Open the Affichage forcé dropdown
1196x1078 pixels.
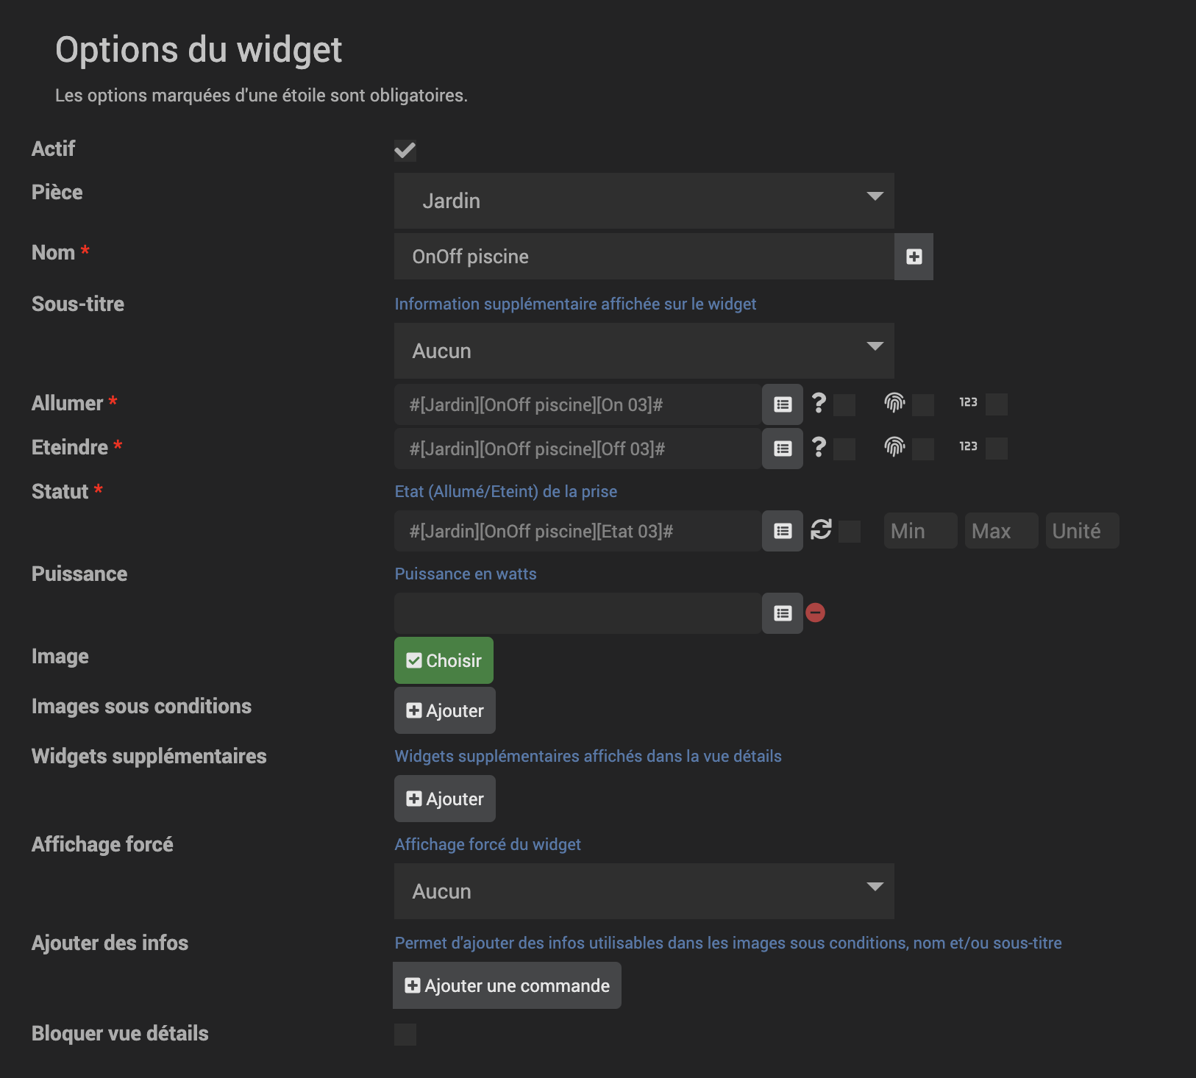pos(644,891)
